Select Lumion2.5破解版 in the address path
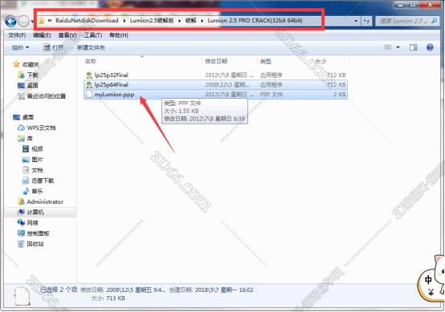445x312 pixels. coord(152,20)
